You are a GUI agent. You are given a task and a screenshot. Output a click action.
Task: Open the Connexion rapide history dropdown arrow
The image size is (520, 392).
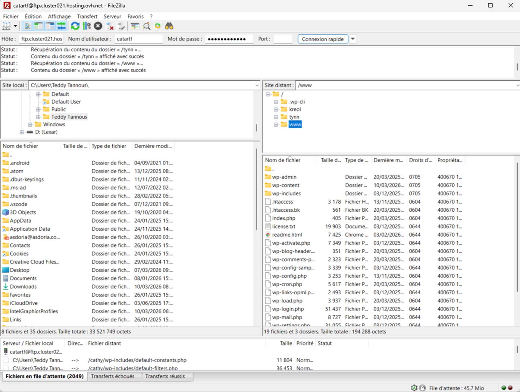click(353, 39)
